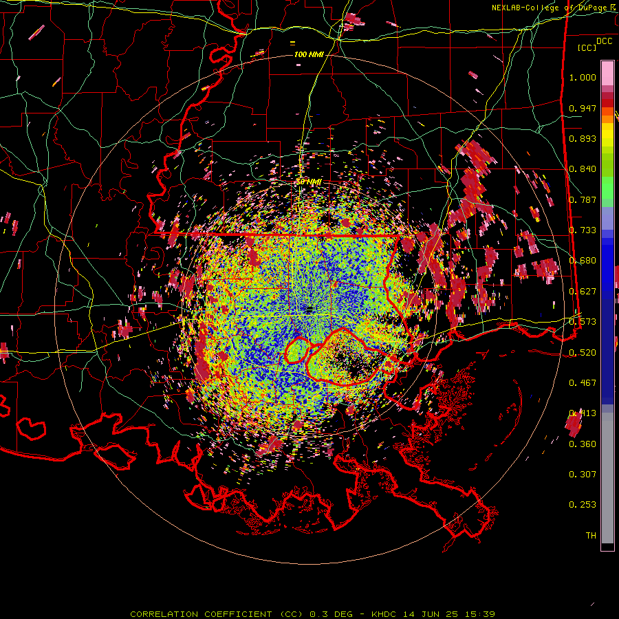Pick the light pink swatch atop color bar
The width and height of the screenshot is (619, 619).
(x=607, y=73)
